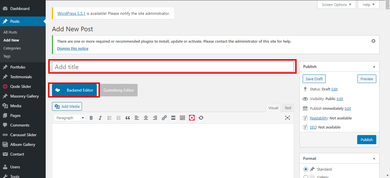This screenshot has width=390, height=178.
Task: Toggle the toolbar (kitchen sink) icon
Action: 182,118
